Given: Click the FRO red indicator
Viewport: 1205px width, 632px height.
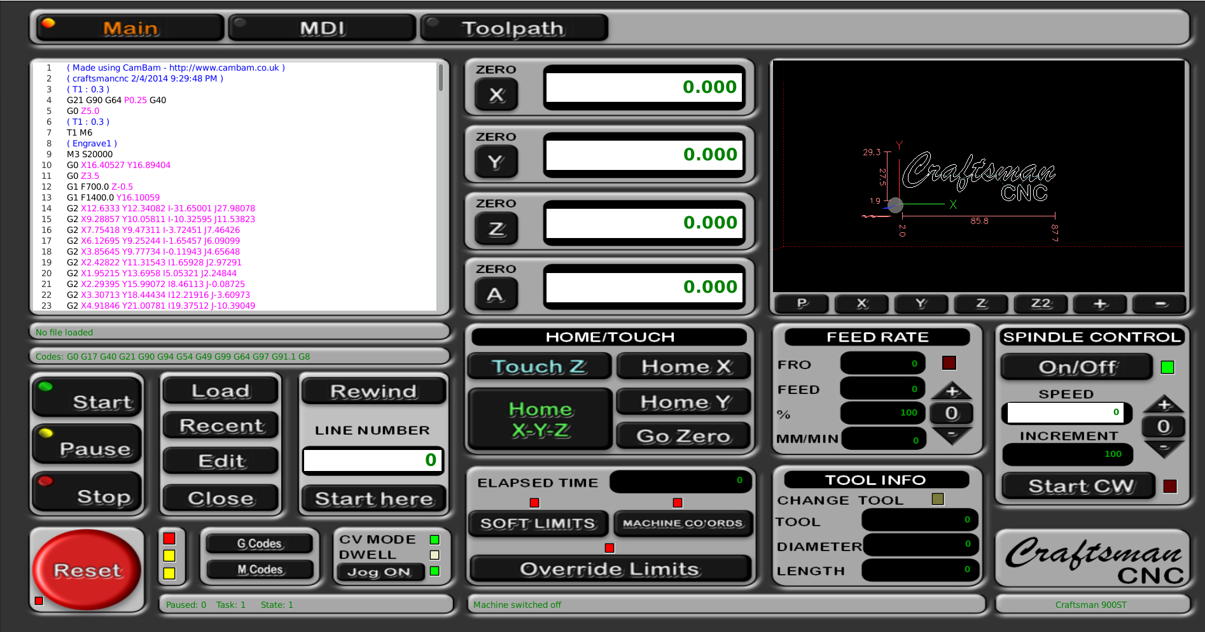Looking at the screenshot, I should pyautogui.click(x=949, y=363).
